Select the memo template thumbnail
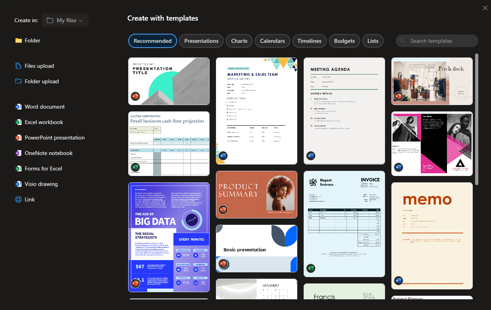 point(432,235)
